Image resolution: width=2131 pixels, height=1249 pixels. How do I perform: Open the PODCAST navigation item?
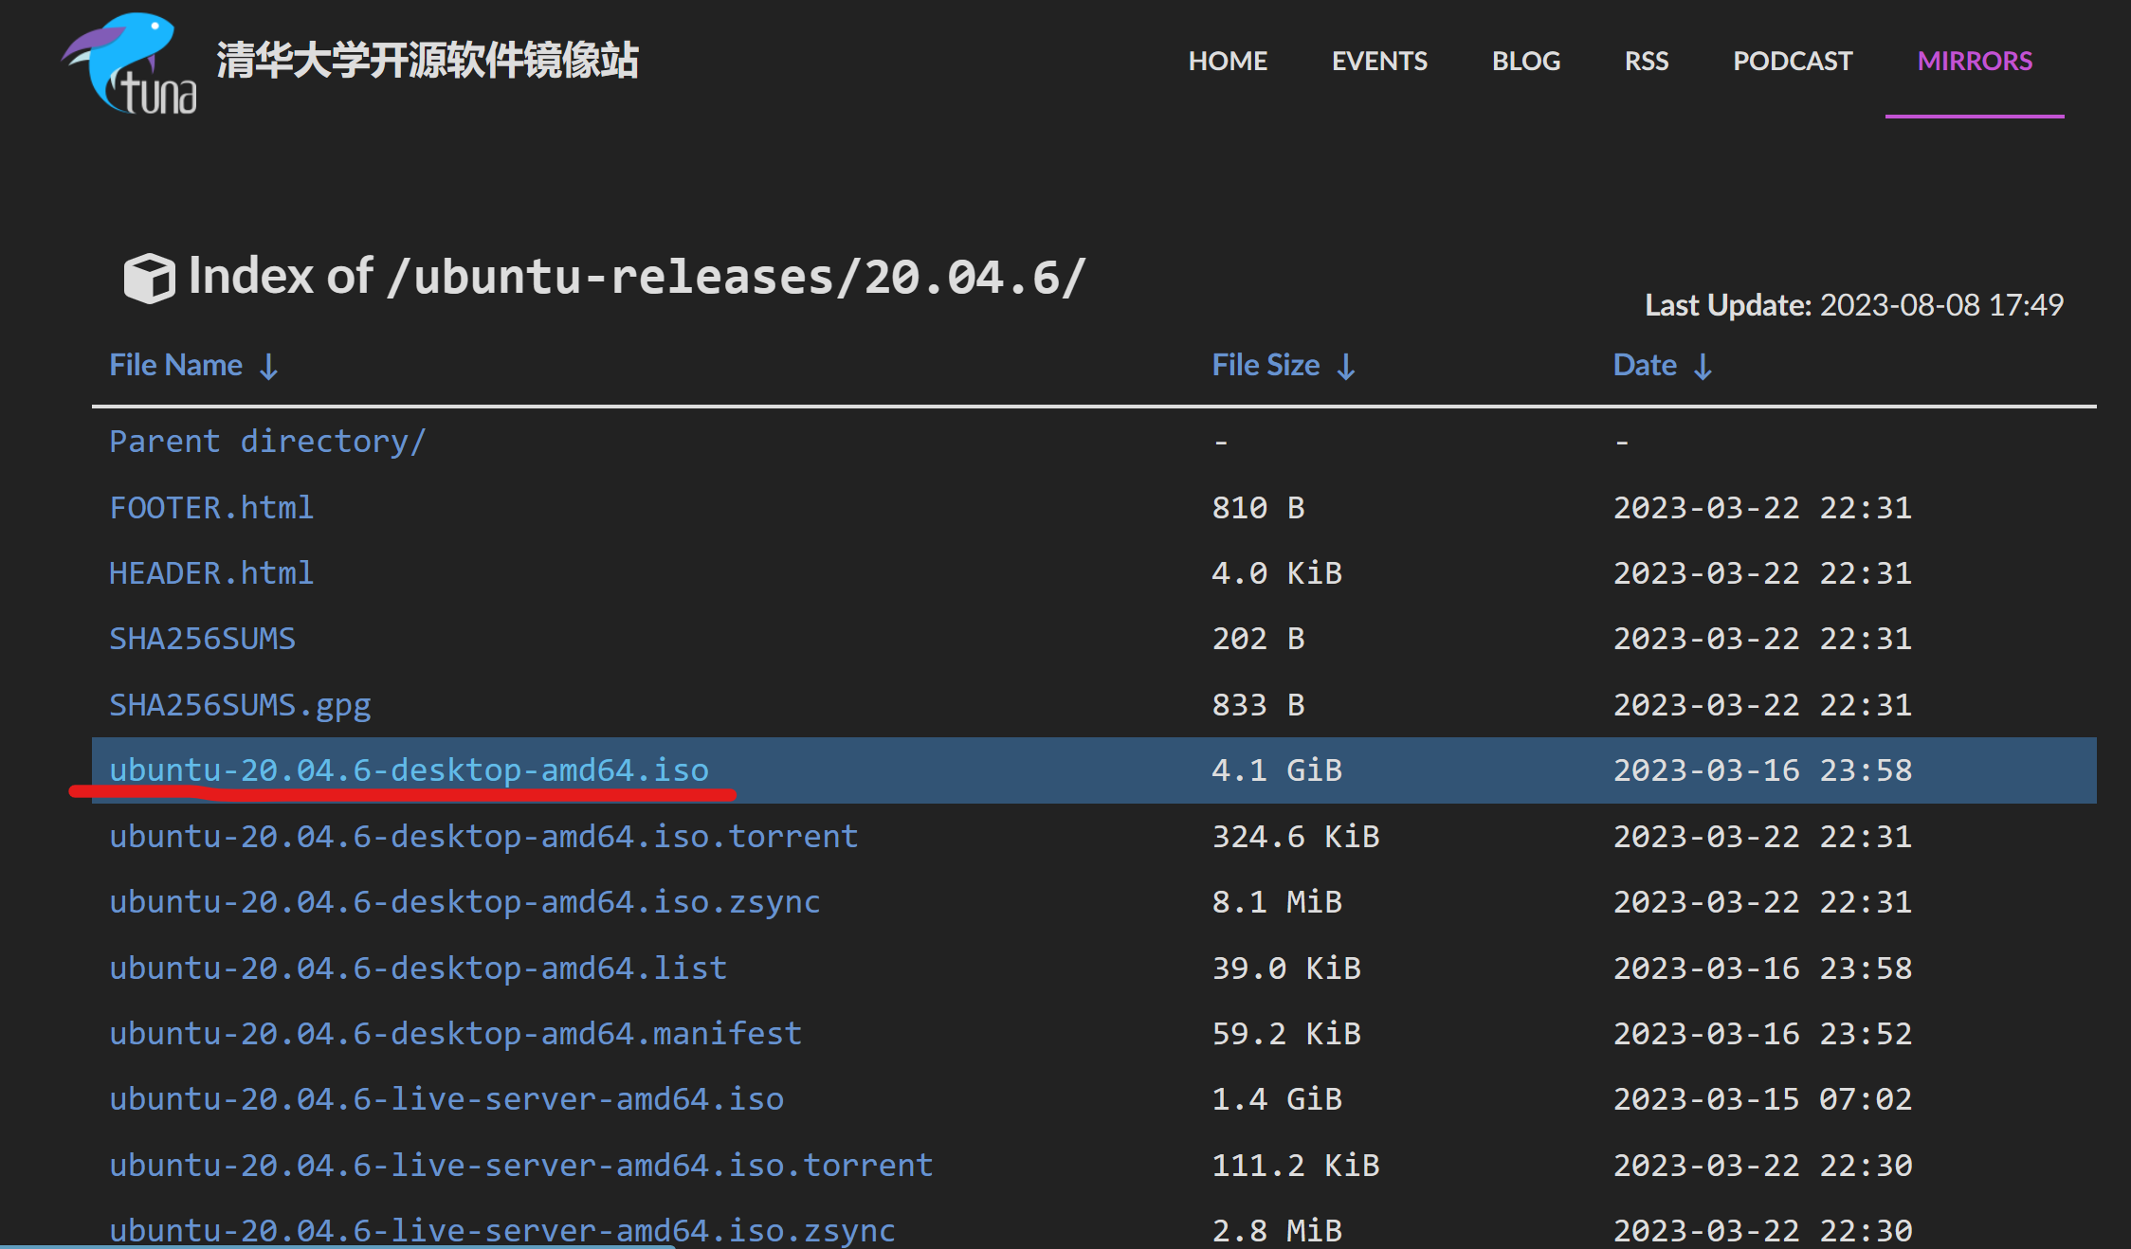click(x=1793, y=62)
